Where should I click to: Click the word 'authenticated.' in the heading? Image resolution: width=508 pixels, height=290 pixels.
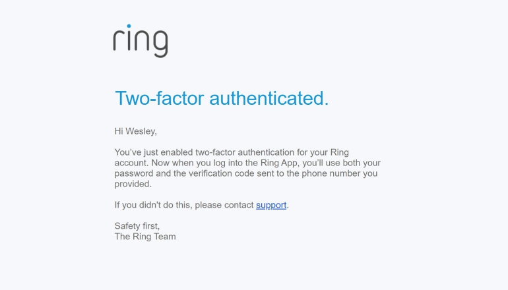(269, 98)
